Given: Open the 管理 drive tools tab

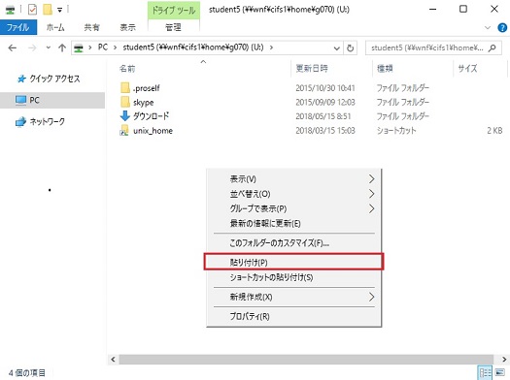Looking at the screenshot, I should [173, 27].
